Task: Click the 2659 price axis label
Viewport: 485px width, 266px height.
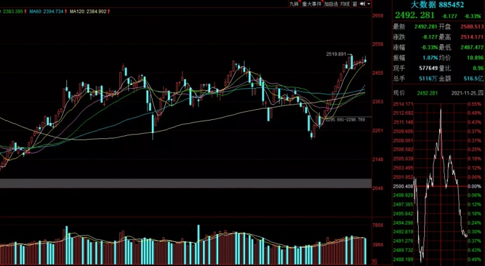Action: coord(378,16)
